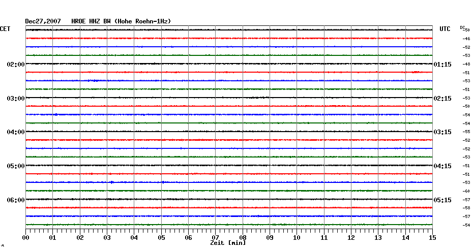Select the 06:00 CET time label

[x=16, y=200]
